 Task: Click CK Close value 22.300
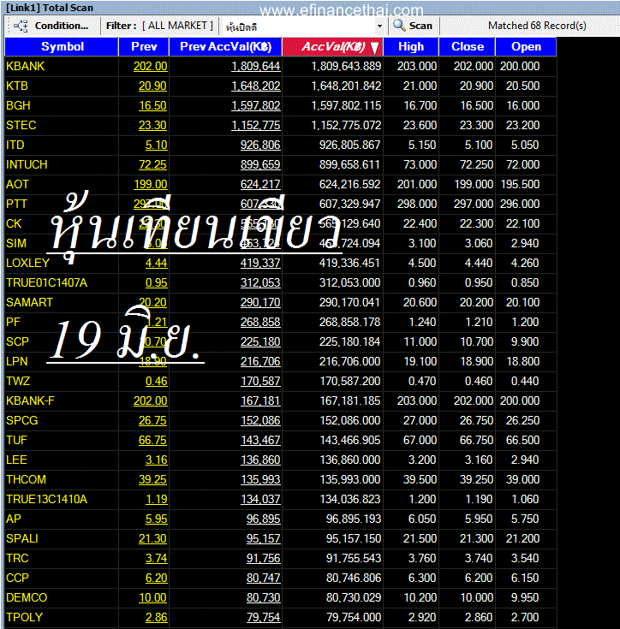pyautogui.click(x=476, y=223)
